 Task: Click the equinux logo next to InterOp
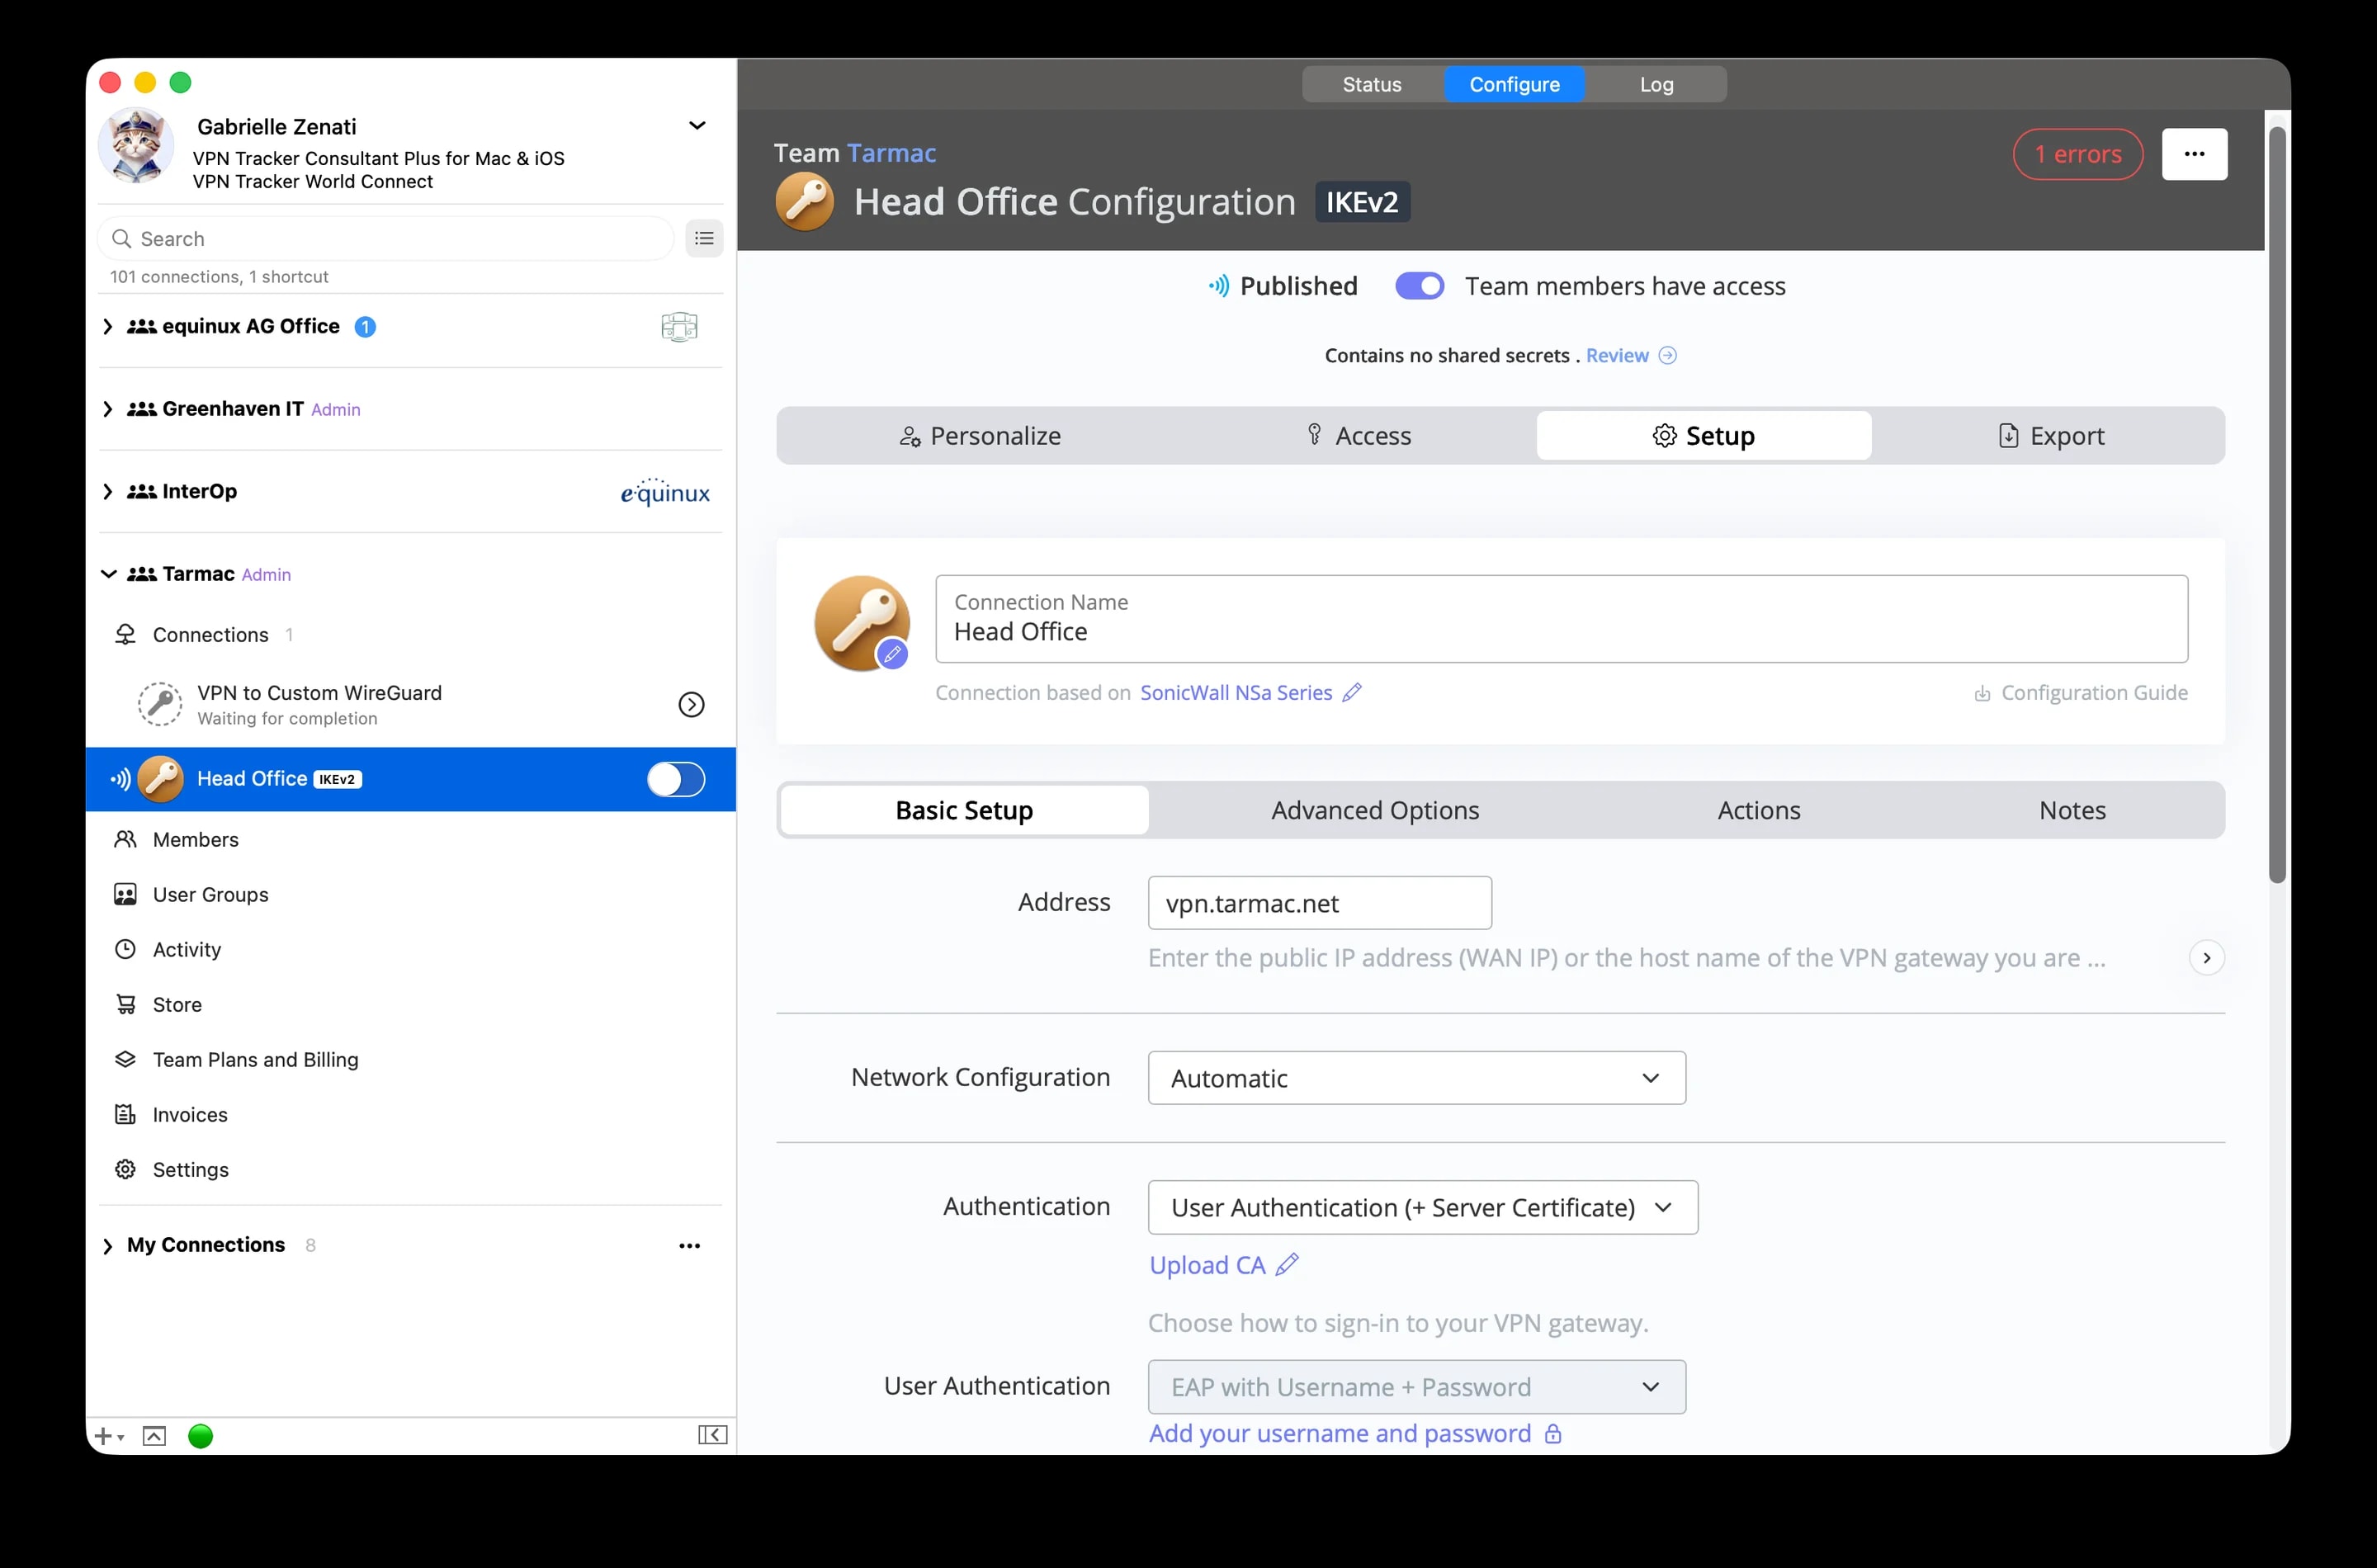coord(665,492)
